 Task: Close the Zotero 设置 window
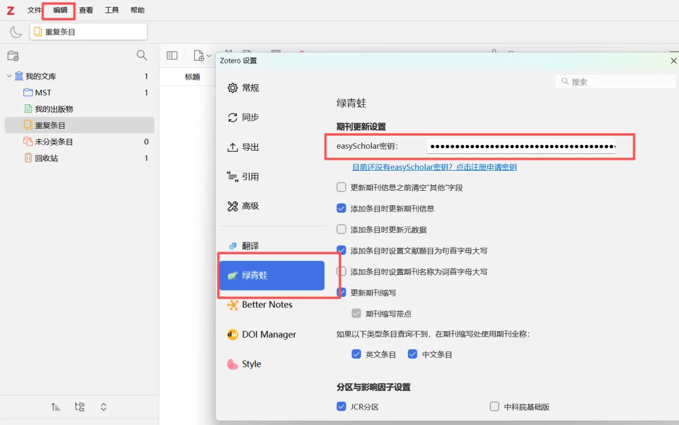coord(673,61)
